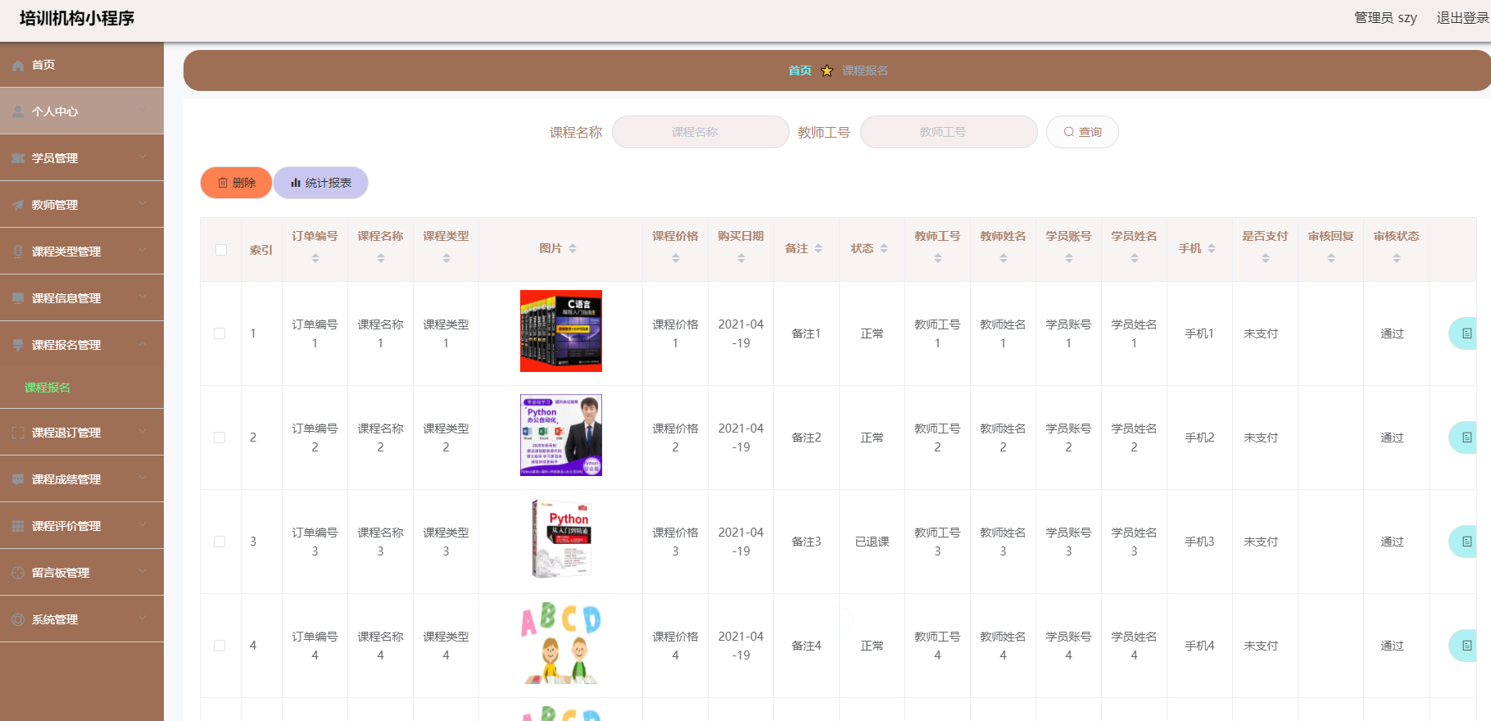Click the 查询 search button
1491x721 pixels.
1082,132
